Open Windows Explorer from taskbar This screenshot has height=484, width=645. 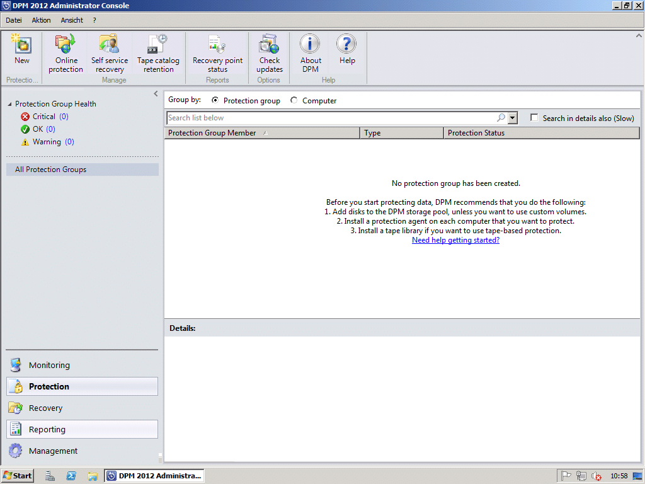point(92,476)
